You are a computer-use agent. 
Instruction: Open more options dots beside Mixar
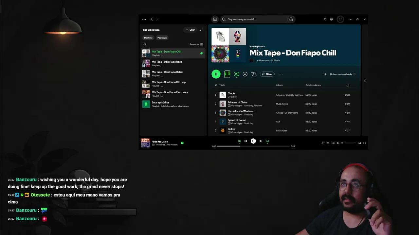tap(281, 74)
